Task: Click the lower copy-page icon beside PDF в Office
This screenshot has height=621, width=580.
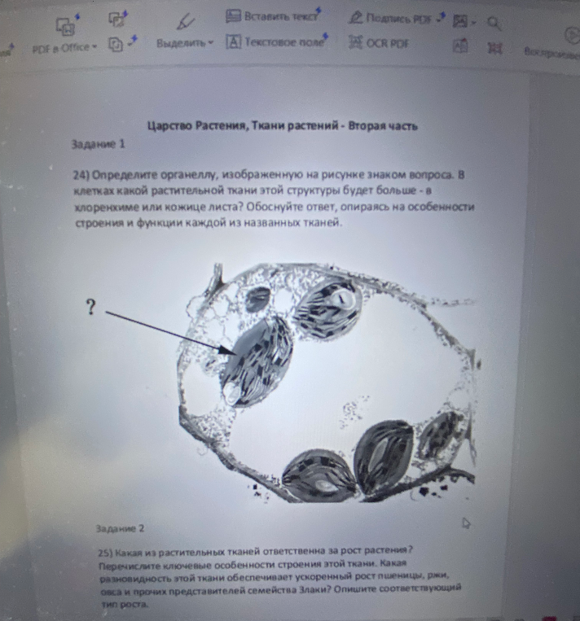Action: point(116,44)
